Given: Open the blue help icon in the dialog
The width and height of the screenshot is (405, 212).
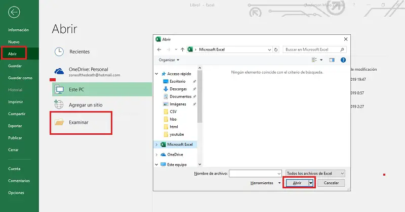Looking at the screenshot, I should coord(343,60).
